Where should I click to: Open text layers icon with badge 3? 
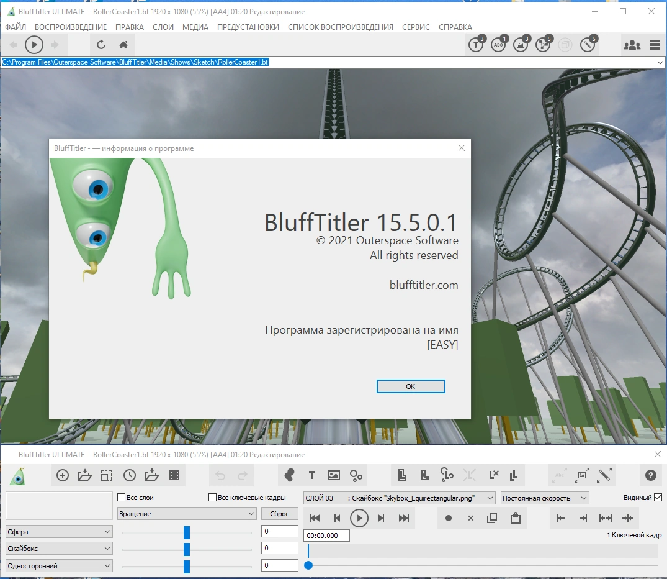tap(477, 44)
